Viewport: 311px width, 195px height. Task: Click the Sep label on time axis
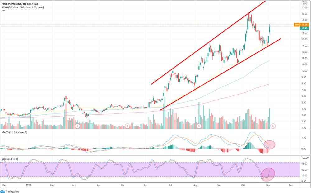219,185
